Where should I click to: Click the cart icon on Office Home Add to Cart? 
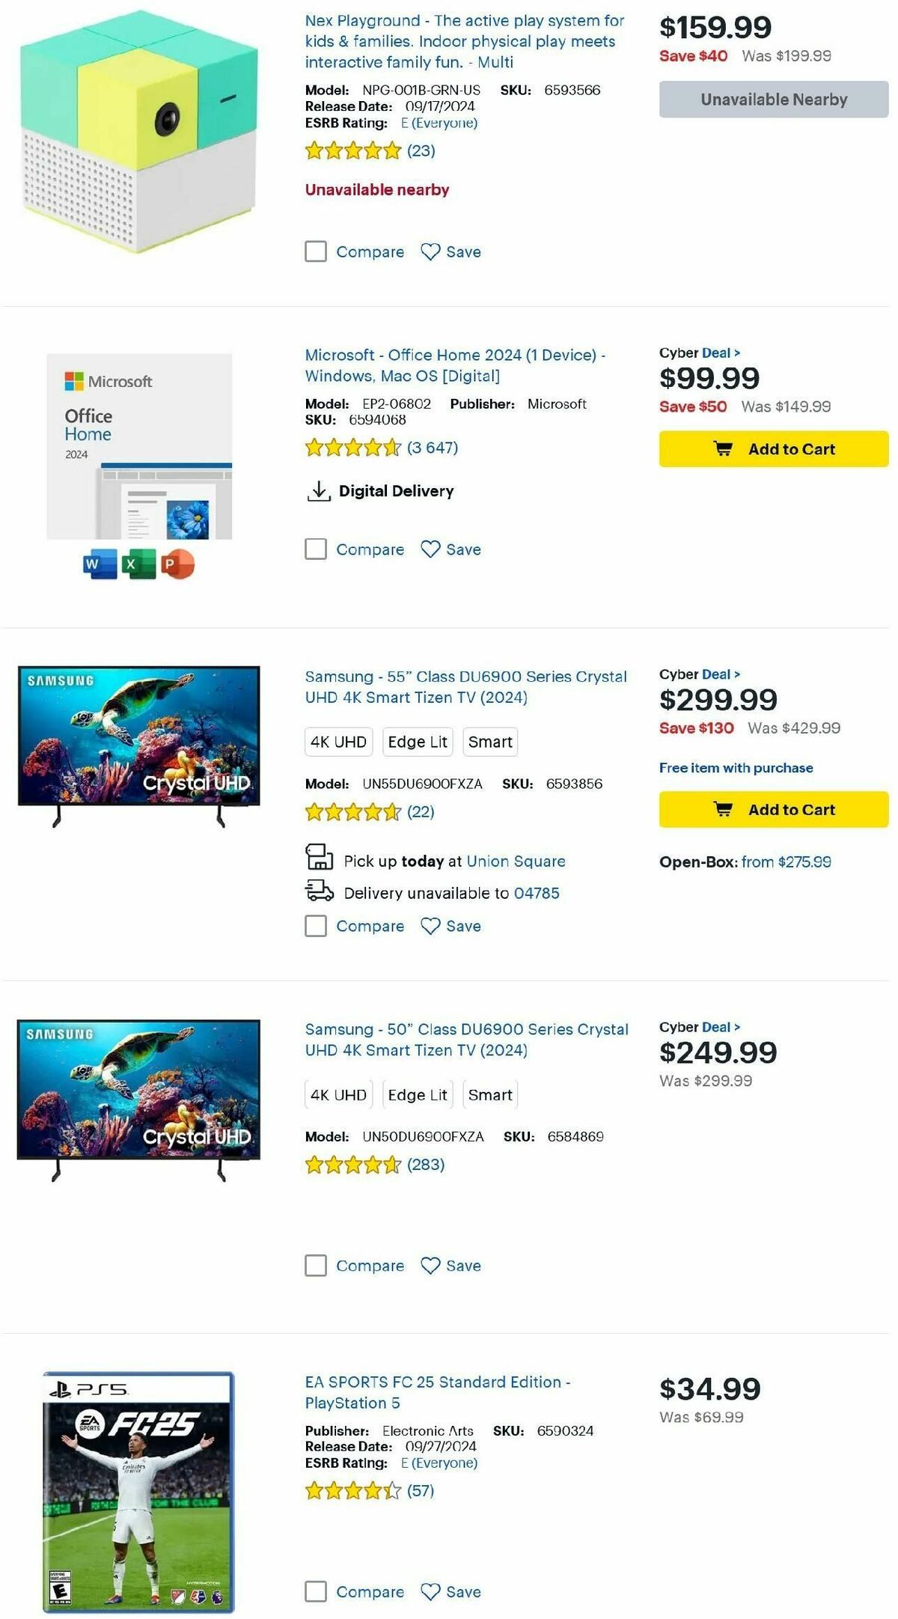724,449
